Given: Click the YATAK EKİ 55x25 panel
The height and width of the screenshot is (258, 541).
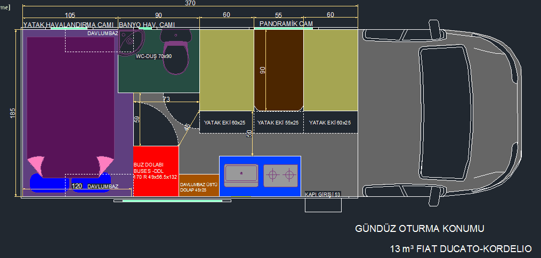Looking at the screenshot, I should click(278, 123).
